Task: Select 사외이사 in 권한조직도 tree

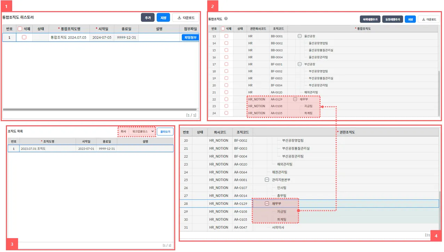Action: pos(278,227)
